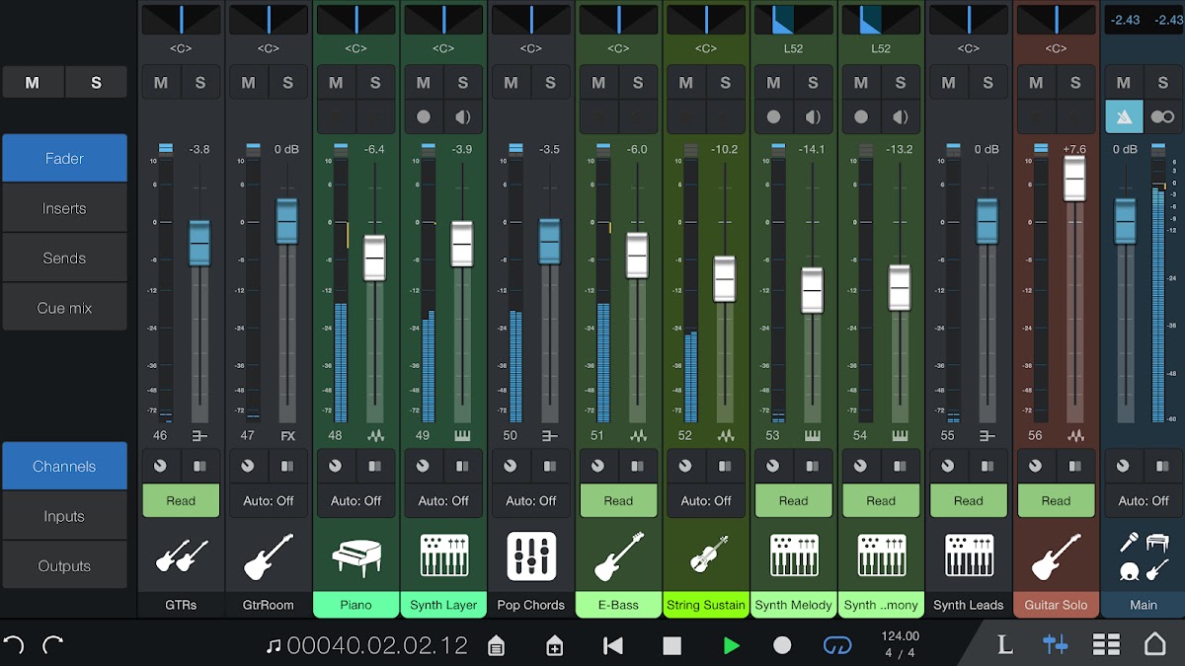Switch to the Inserts tab
Image resolution: width=1185 pixels, height=666 pixels.
[64, 208]
